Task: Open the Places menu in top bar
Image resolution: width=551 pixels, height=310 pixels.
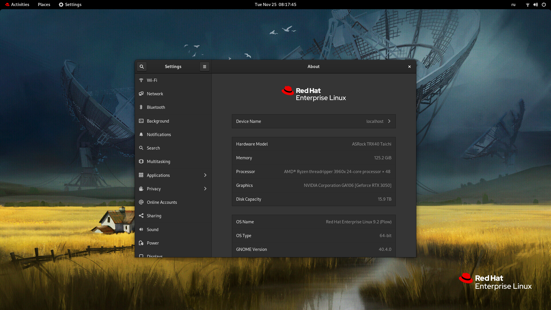Action: click(x=44, y=5)
